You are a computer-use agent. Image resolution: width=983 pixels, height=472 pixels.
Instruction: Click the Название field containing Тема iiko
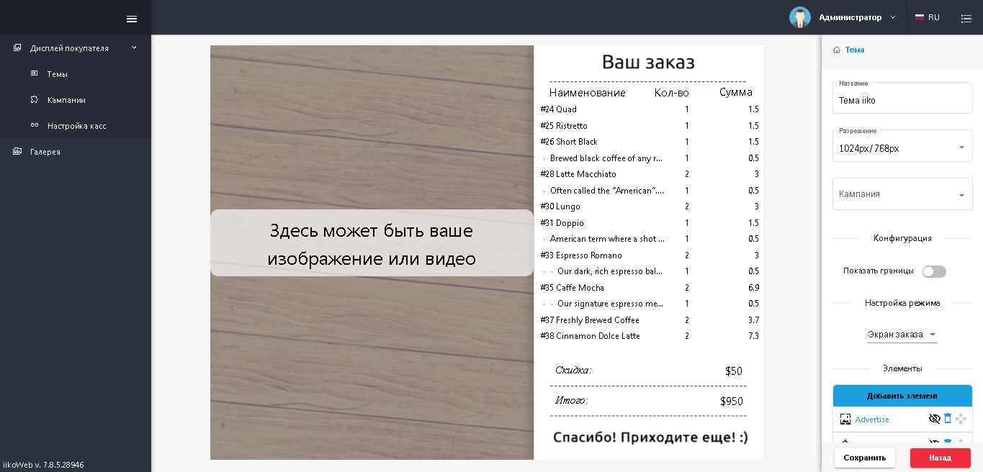pos(902,101)
